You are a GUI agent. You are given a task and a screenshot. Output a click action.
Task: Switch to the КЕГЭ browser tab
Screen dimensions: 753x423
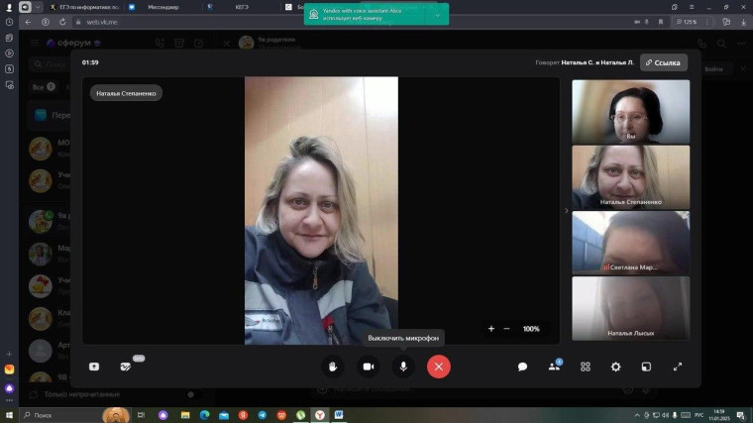click(242, 7)
